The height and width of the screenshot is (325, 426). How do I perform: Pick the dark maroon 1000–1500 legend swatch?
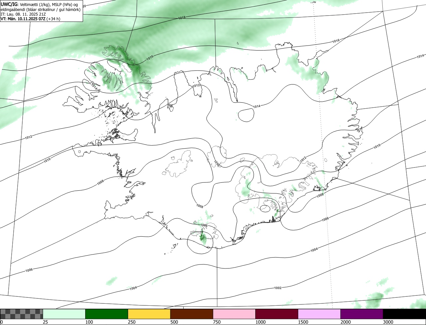pyautogui.click(x=277, y=314)
